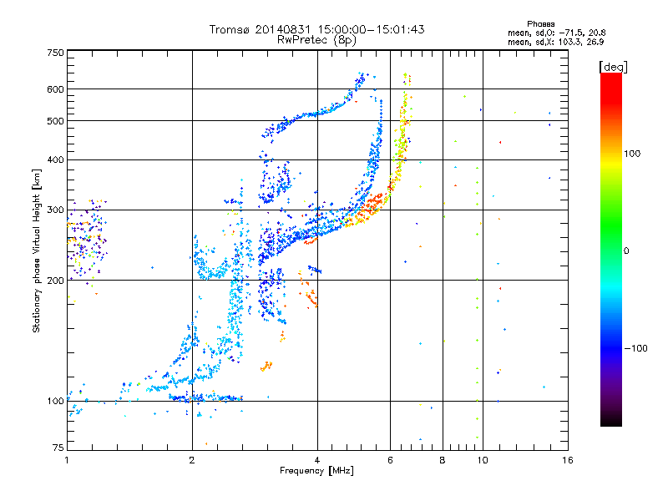Image resolution: width=668 pixels, height=501 pixels.
Task: Click the 'mean, sd,X: 103.3, 26.9' line
Action: tap(555, 42)
